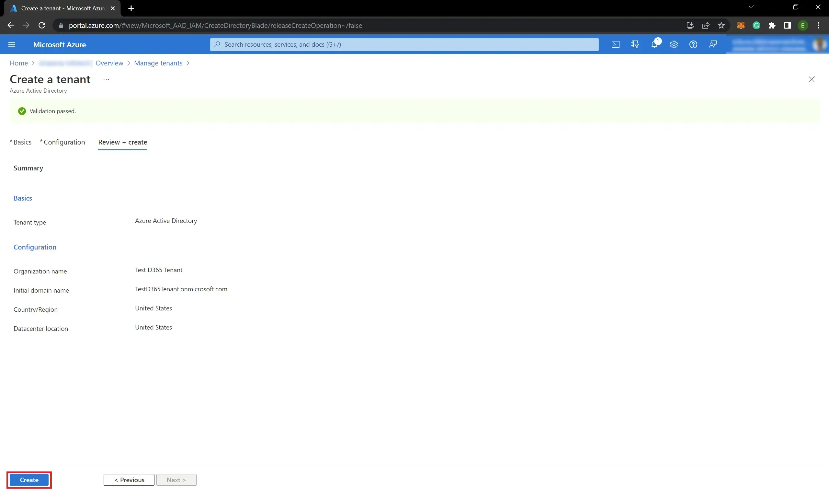Click the share page icon in address bar
829x499 pixels.
point(706,25)
